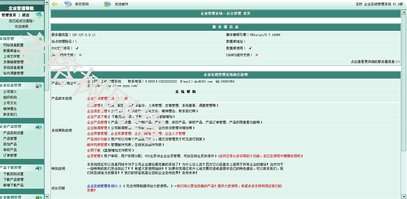Click the red X beside CDONTS组件支持
Viewport: 407px width, 199px height.
click(257, 55)
